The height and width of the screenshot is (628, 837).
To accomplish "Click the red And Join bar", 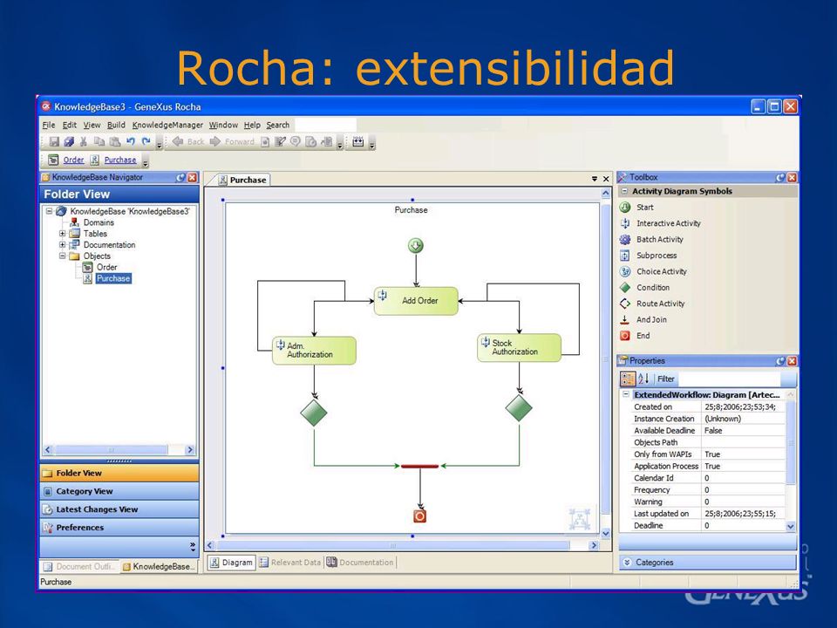I will pyautogui.click(x=419, y=466).
